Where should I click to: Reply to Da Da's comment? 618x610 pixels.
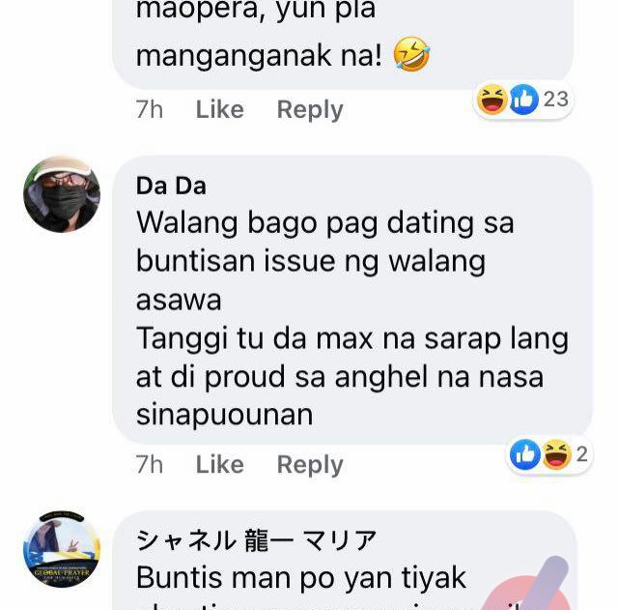[310, 464]
